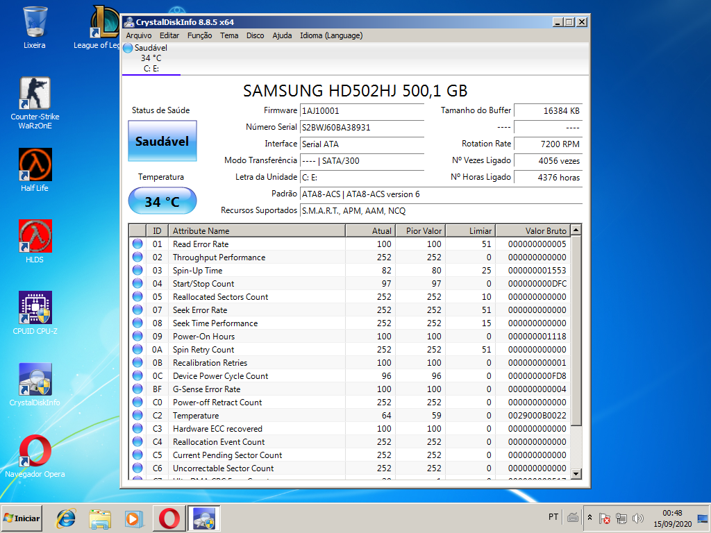Open Opera browser from the taskbar
This screenshot has width=711, height=533.
click(x=169, y=518)
